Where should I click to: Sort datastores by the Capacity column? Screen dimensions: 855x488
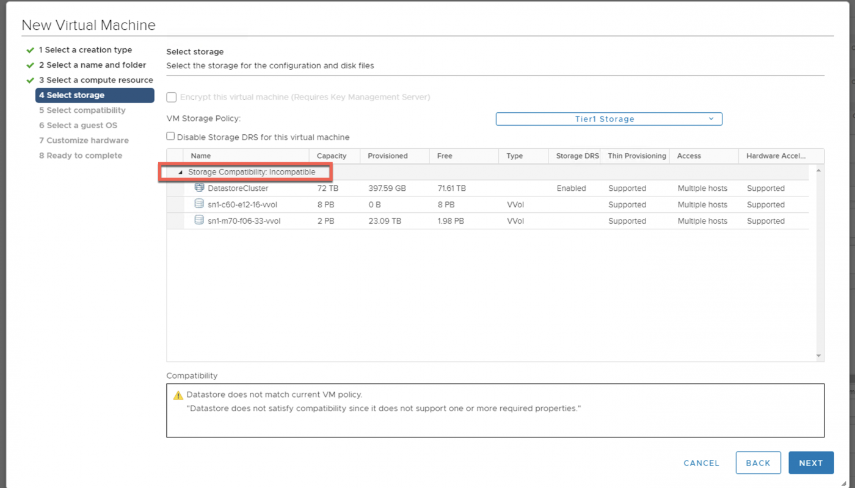[332, 156]
